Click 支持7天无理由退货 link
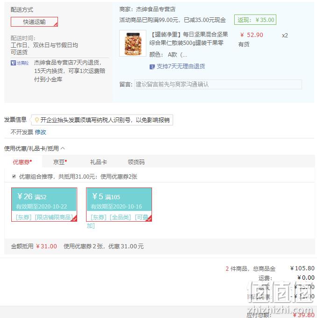317x318 pixels. (180, 66)
